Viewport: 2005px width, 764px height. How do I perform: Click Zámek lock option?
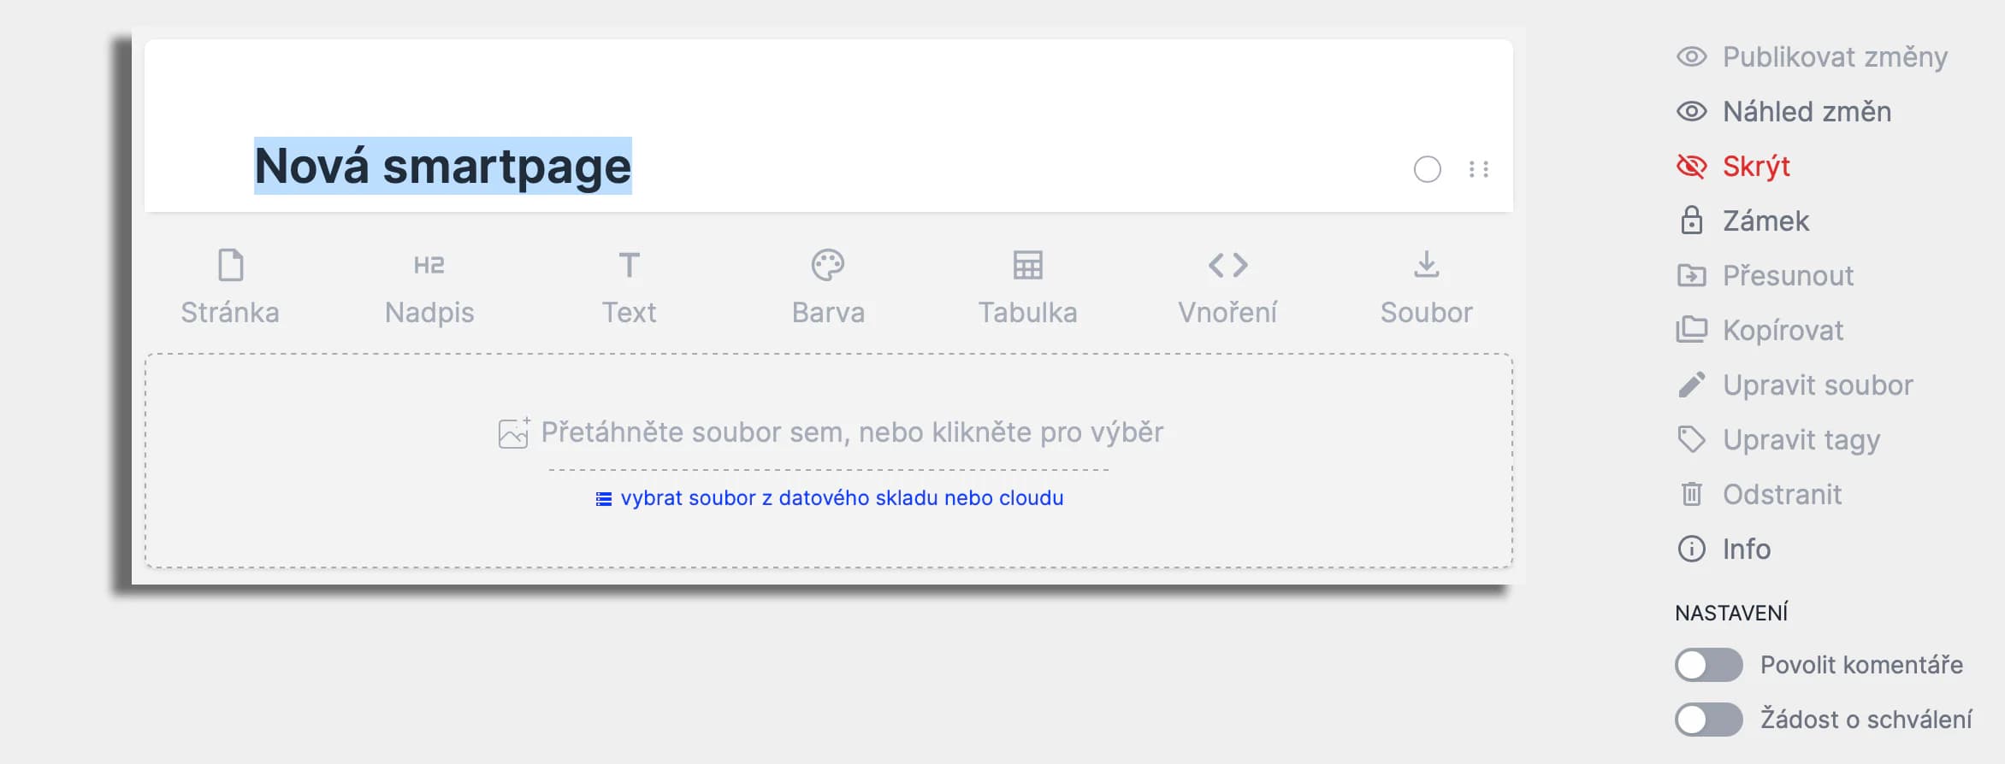point(1765,220)
